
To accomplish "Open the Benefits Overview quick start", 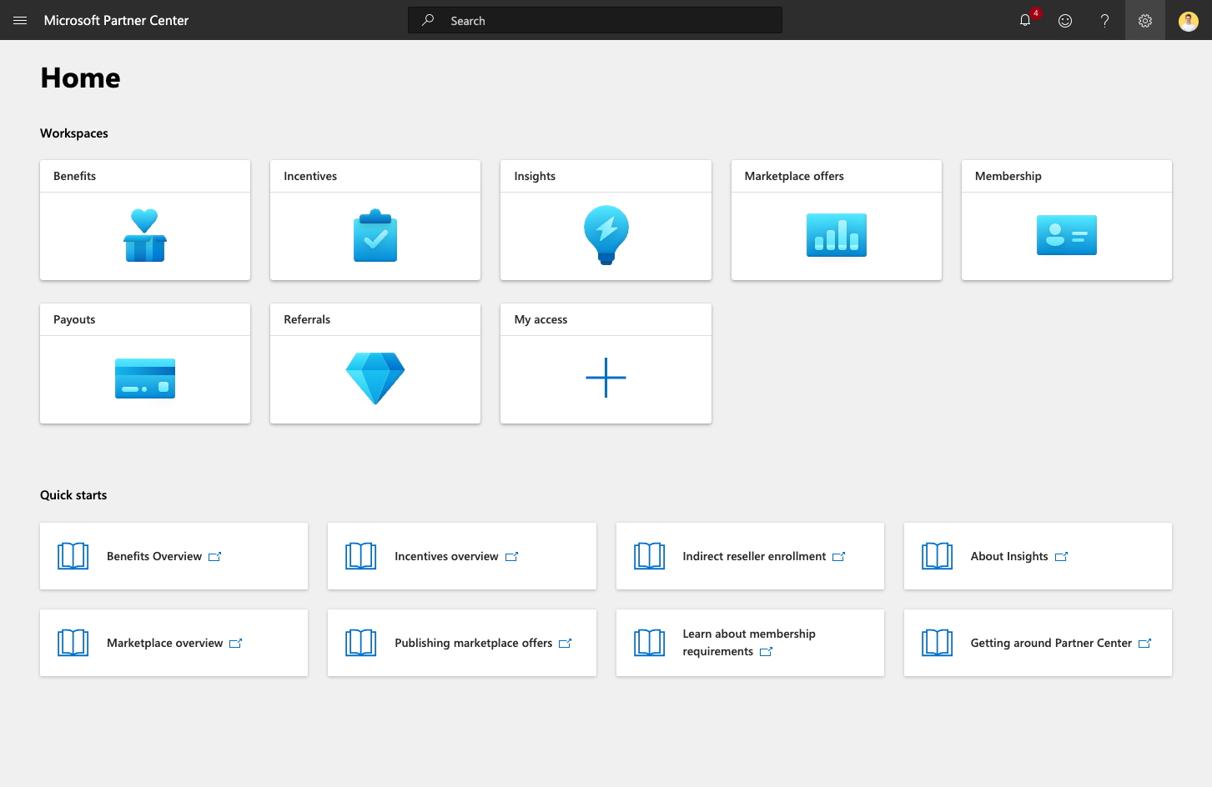I will coord(174,556).
